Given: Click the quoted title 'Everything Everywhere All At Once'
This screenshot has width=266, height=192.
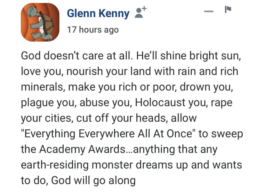Looking at the screenshot, I should click(x=110, y=134).
